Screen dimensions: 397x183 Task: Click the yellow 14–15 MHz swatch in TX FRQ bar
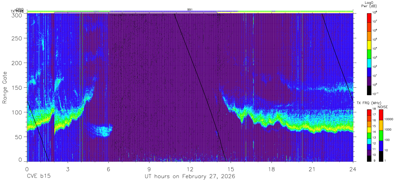(x=369, y=129)
